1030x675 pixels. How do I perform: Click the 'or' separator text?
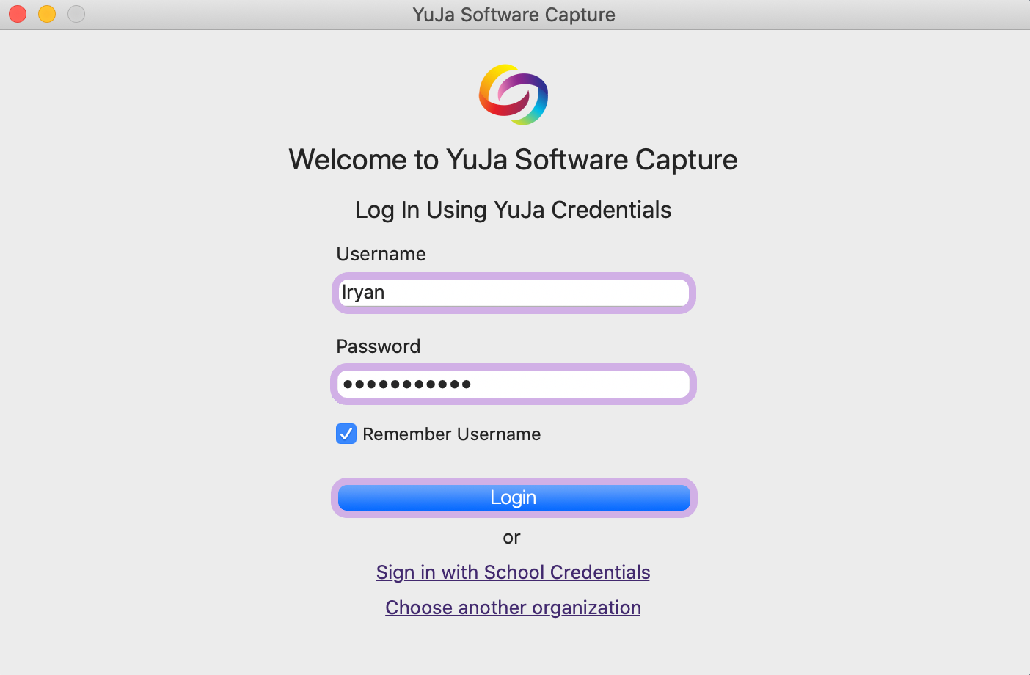point(511,538)
